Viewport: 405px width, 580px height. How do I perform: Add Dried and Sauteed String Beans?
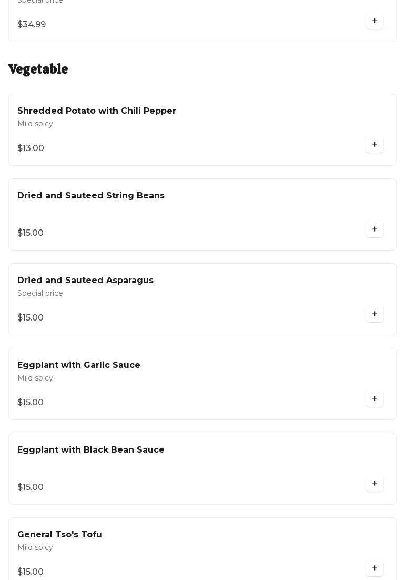374,229
